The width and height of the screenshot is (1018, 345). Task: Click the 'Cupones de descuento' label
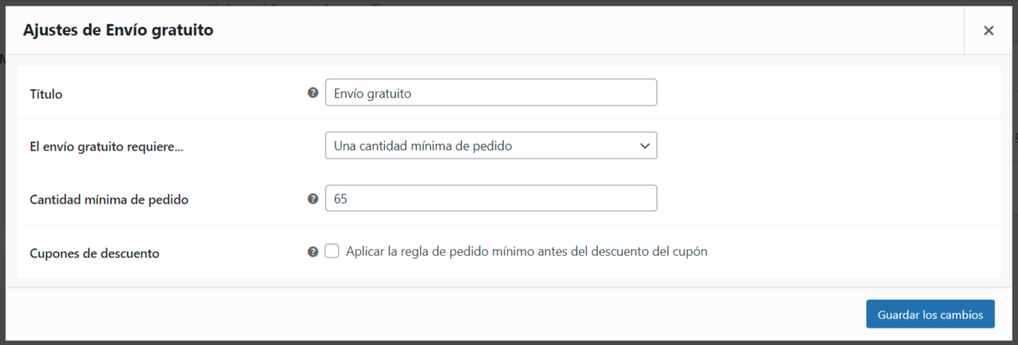pos(94,253)
